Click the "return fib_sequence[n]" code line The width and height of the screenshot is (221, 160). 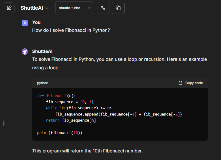pyautogui.click(x=71, y=120)
